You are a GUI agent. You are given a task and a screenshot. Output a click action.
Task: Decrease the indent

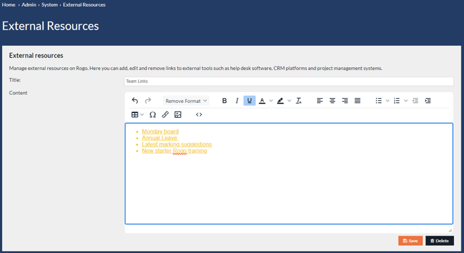click(x=415, y=101)
